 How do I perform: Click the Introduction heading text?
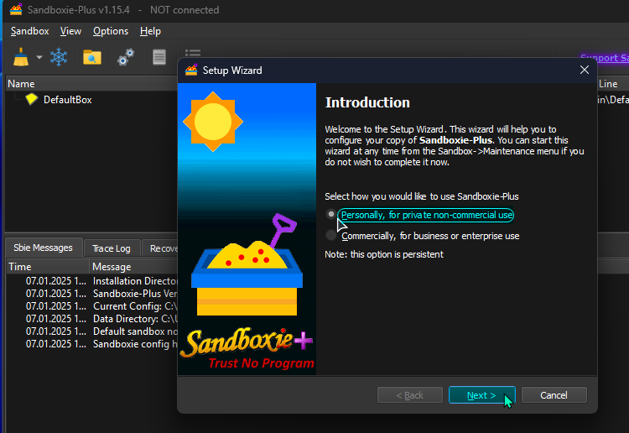tap(367, 102)
